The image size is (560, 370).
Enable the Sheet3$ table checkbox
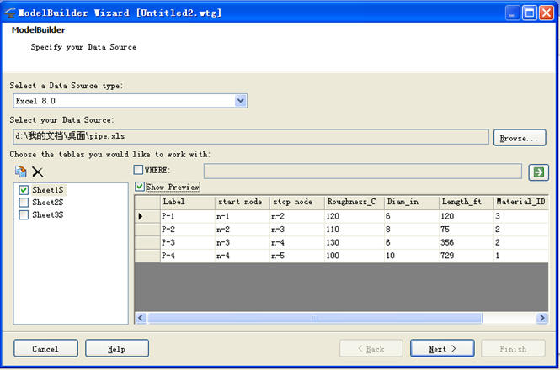coord(24,214)
